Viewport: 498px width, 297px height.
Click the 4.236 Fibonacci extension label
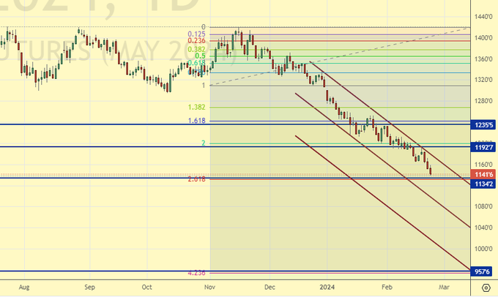coord(196,273)
